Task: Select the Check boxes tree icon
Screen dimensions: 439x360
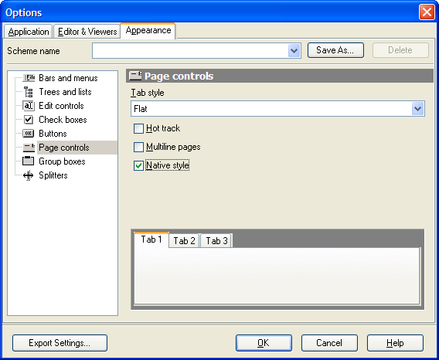Action: 29,120
